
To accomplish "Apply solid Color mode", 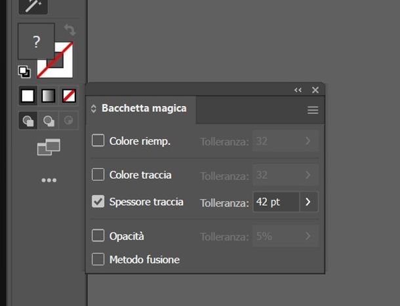I will (28, 96).
